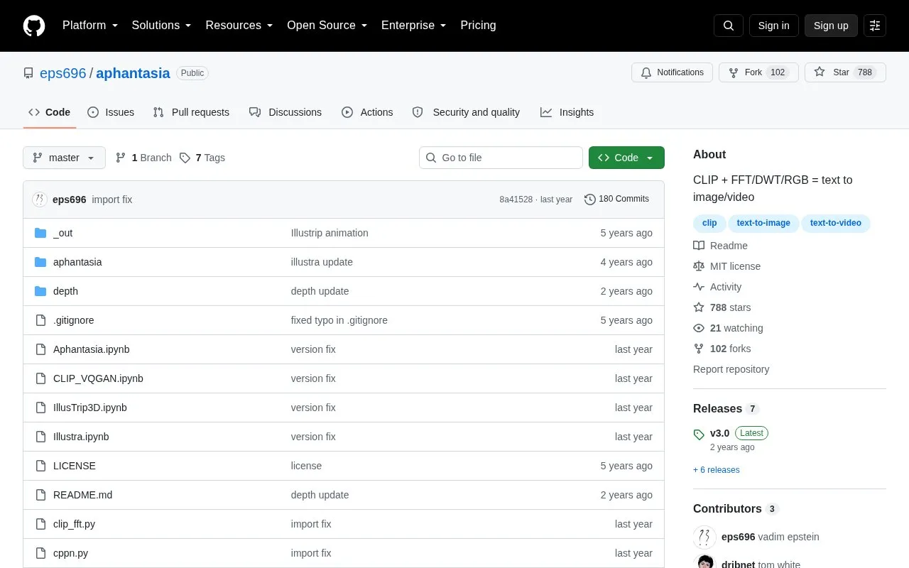Click the commit history clock icon
909x568 pixels.
coord(589,200)
